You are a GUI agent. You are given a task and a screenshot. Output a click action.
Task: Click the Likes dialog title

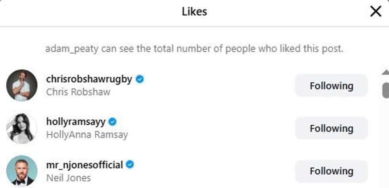194,12
